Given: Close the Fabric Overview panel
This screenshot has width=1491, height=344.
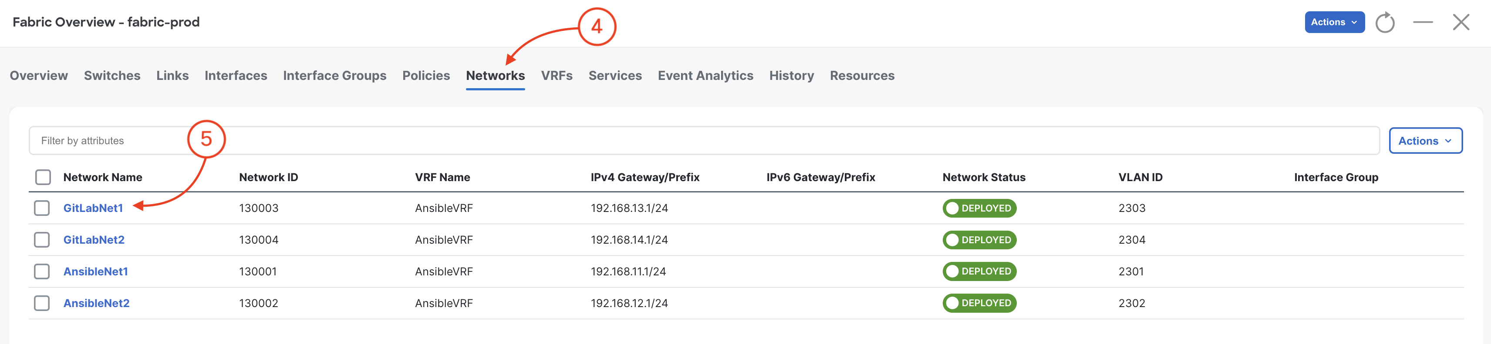Looking at the screenshot, I should (1461, 23).
